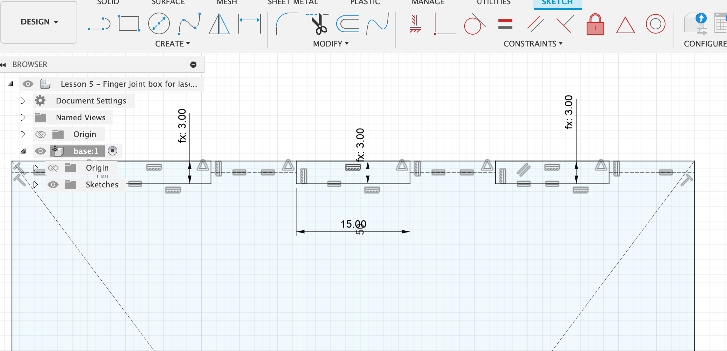Image resolution: width=727 pixels, height=351 pixels.
Task: Select the Line tool in Create
Action: [99, 24]
